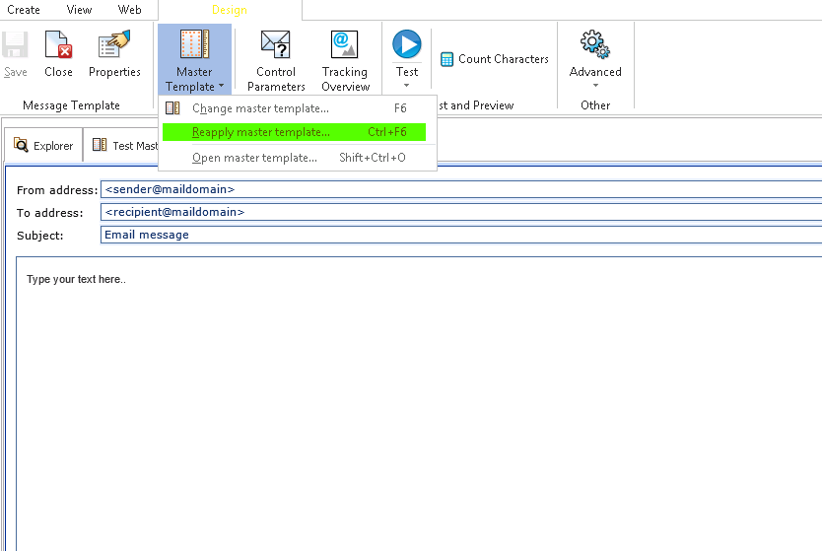
Task: Expand the Advanced dropdown arrow
Action: 595,85
